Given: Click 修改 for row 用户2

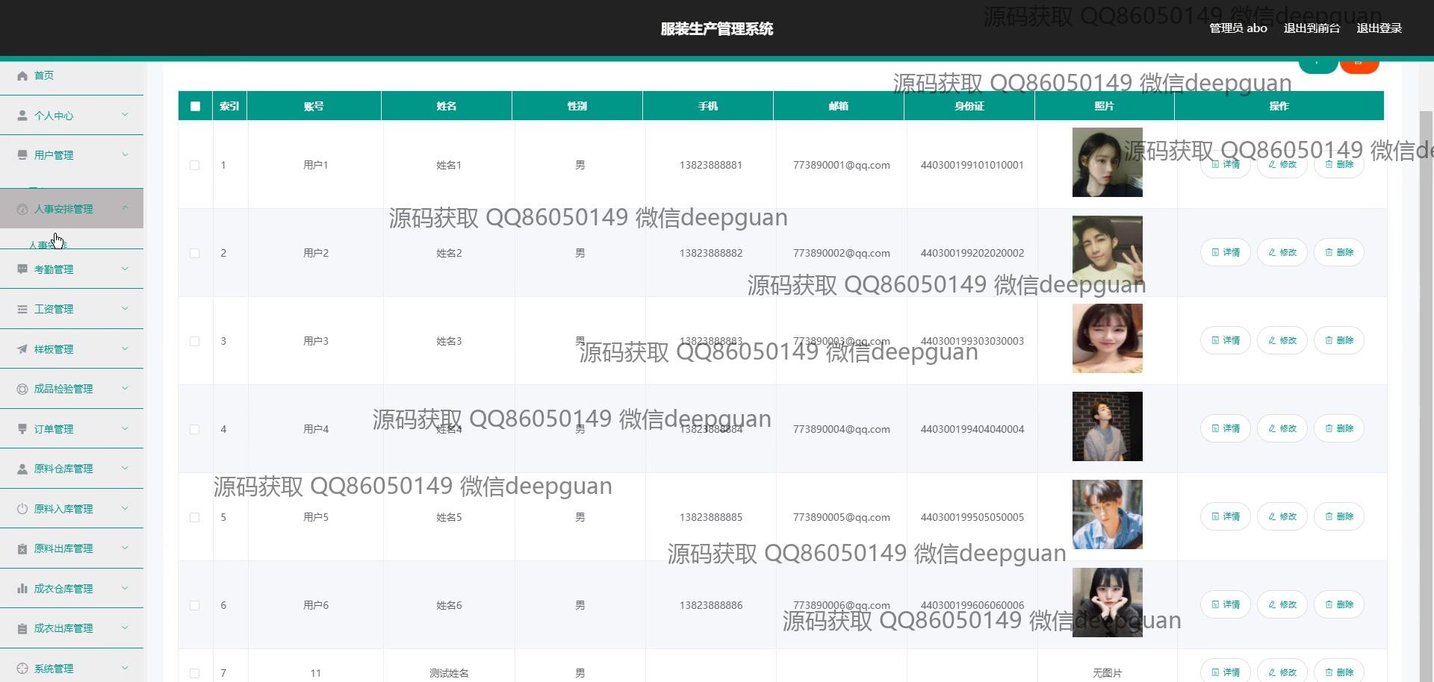Looking at the screenshot, I should pyautogui.click(x=1282, y=252).
